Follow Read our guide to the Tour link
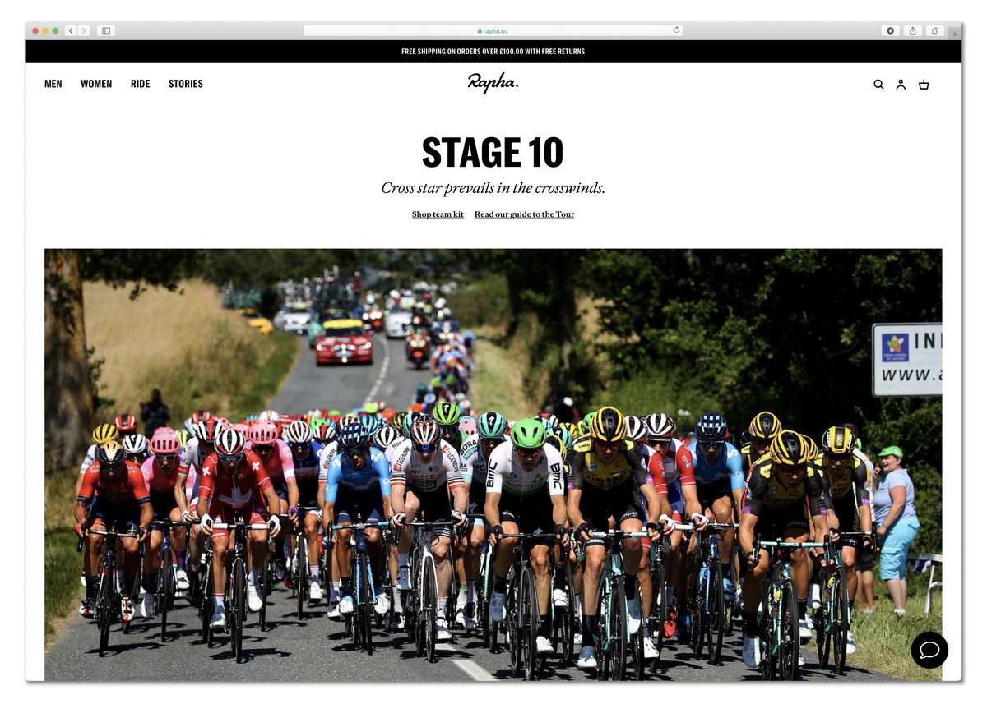The width and height of the screenshot is (987, 704). (x=525, y=214)
